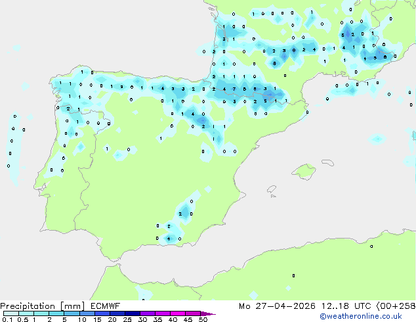Viewport: 416px width, 322px height.
Task: Click the '(00+258' forecast offset text
Action: [396, 306]
